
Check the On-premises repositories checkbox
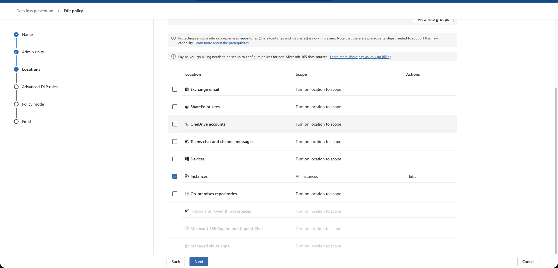(175, 194)
